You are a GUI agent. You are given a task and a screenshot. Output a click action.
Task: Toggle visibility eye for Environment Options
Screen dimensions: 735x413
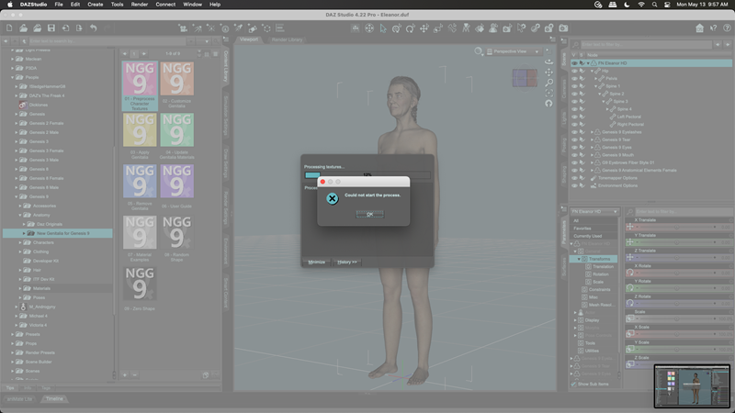click(574, 185)
